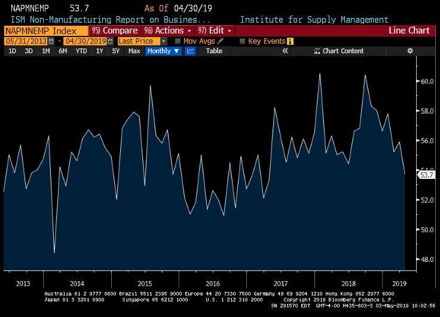This screenshot has width=440, height=317.
Task: Select the Max range tab
Action: (134, 51)
